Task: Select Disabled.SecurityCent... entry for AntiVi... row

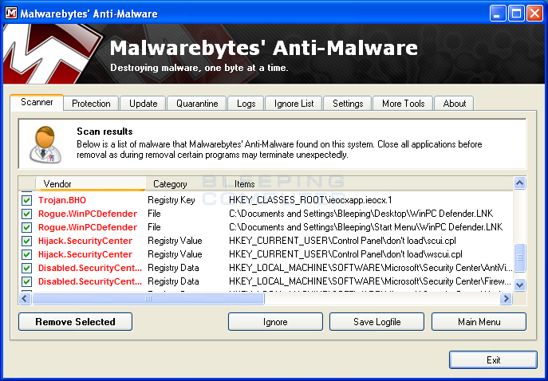Action: [90, 268]
